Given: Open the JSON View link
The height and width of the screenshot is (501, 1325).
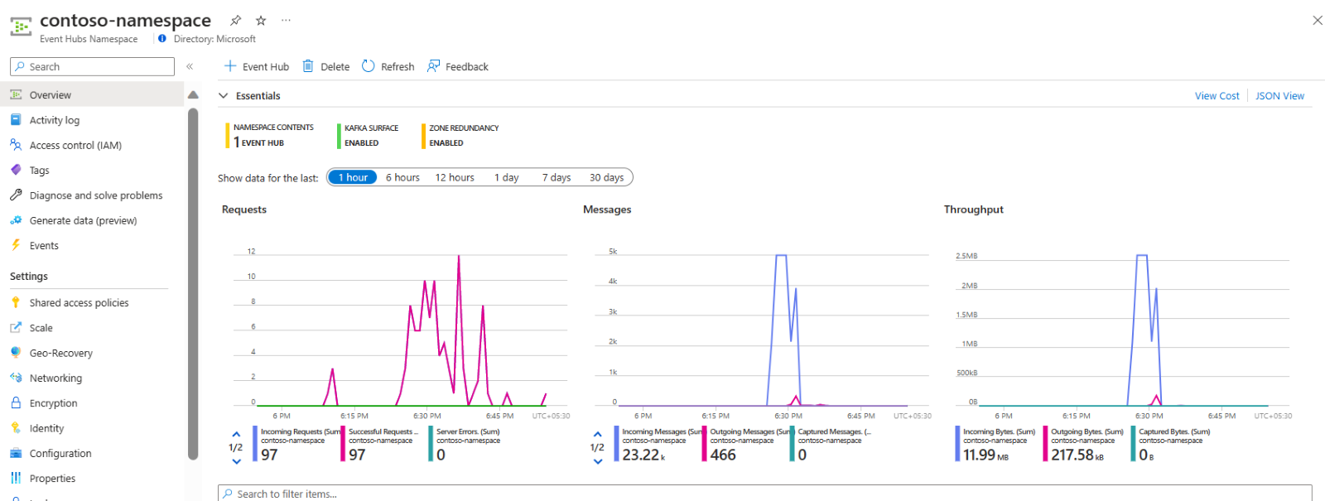Looking at the screenshot, I should 1279,96.
